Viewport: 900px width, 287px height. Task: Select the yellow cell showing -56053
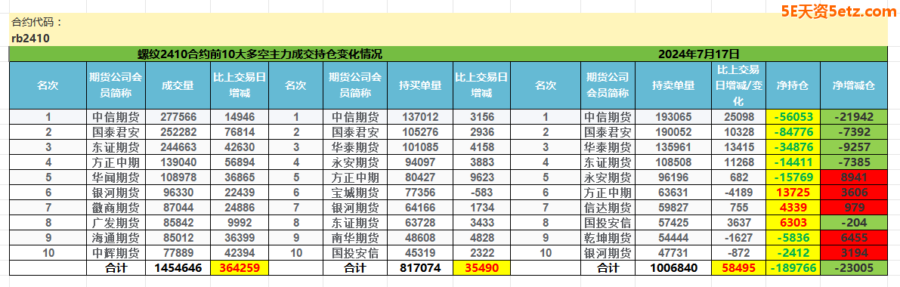pyautogui.click(x=793, y=117)
